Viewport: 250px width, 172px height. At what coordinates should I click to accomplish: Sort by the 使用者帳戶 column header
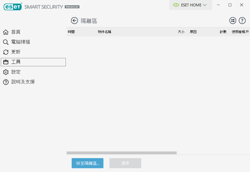(240, 32)
